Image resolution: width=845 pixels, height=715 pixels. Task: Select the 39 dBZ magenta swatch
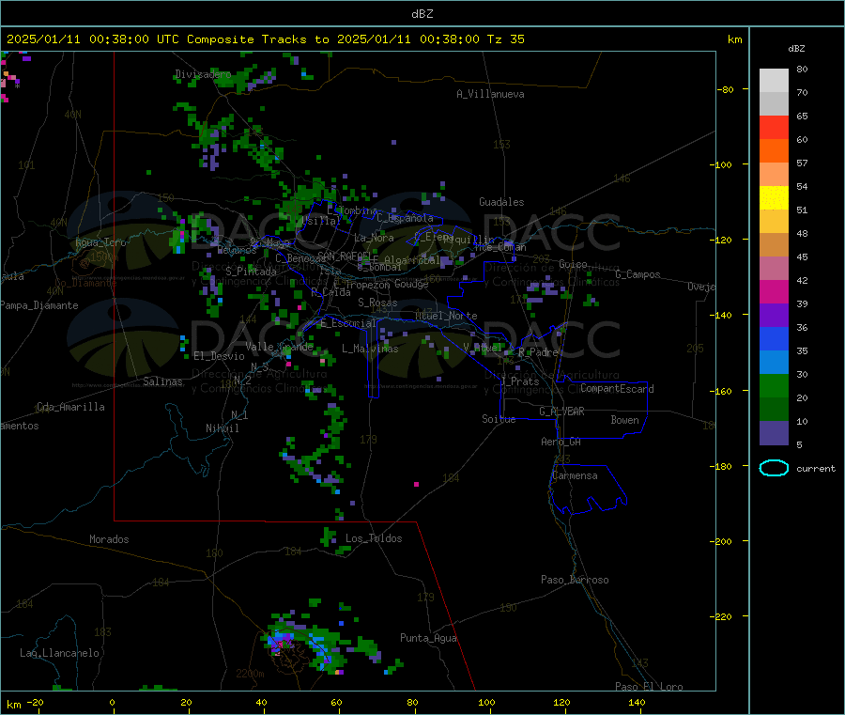pos(774,291)
